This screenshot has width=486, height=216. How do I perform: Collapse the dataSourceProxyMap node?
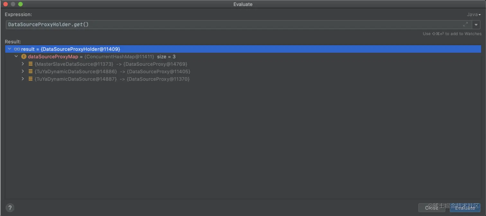pyautogui.click(x=16, y=57)
